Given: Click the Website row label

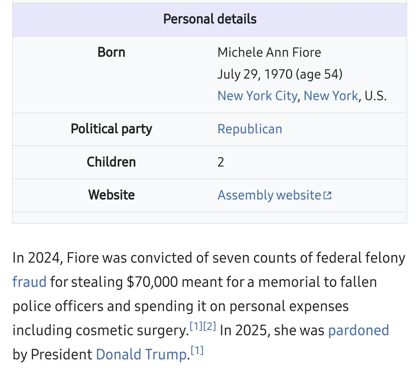Looking at the screenshot, I should 111,195.
